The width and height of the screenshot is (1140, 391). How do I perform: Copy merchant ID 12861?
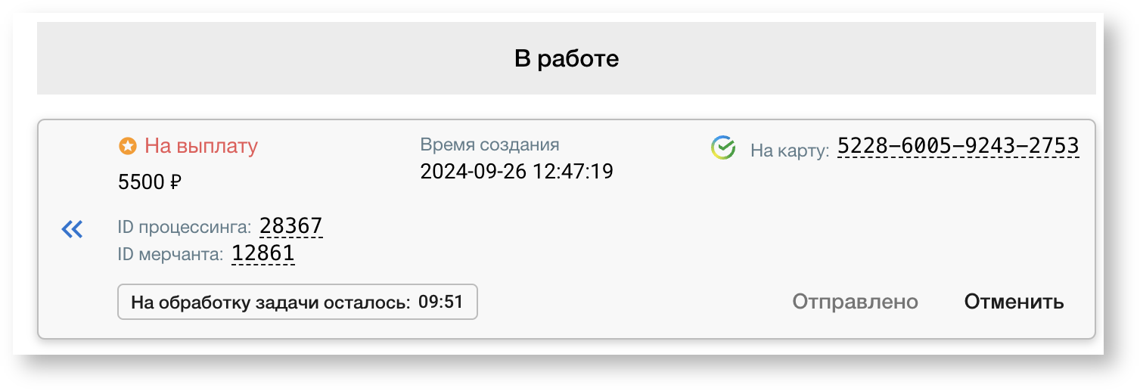tap(262, 253)
